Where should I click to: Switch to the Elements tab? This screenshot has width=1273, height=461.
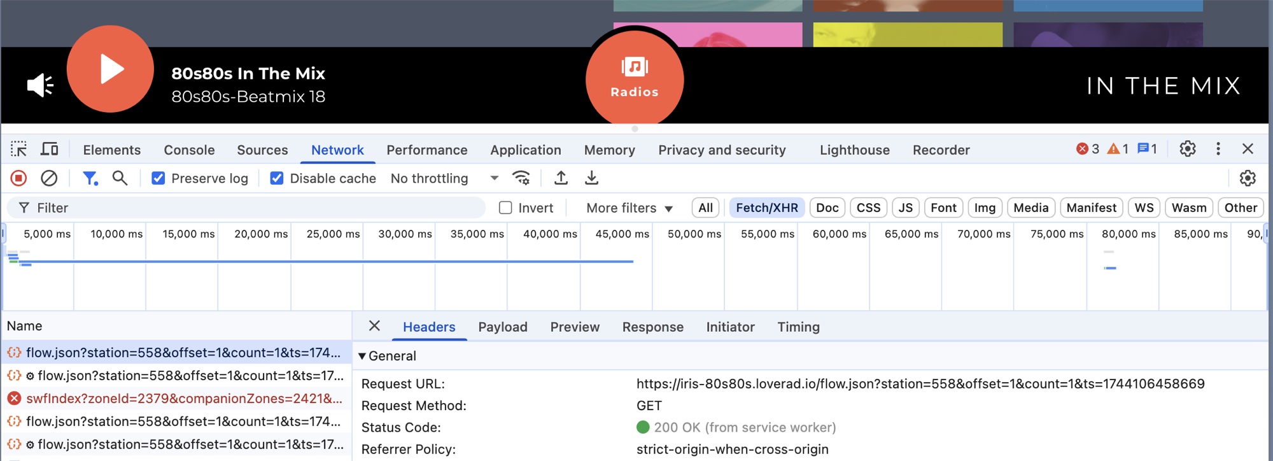(112, 150)
